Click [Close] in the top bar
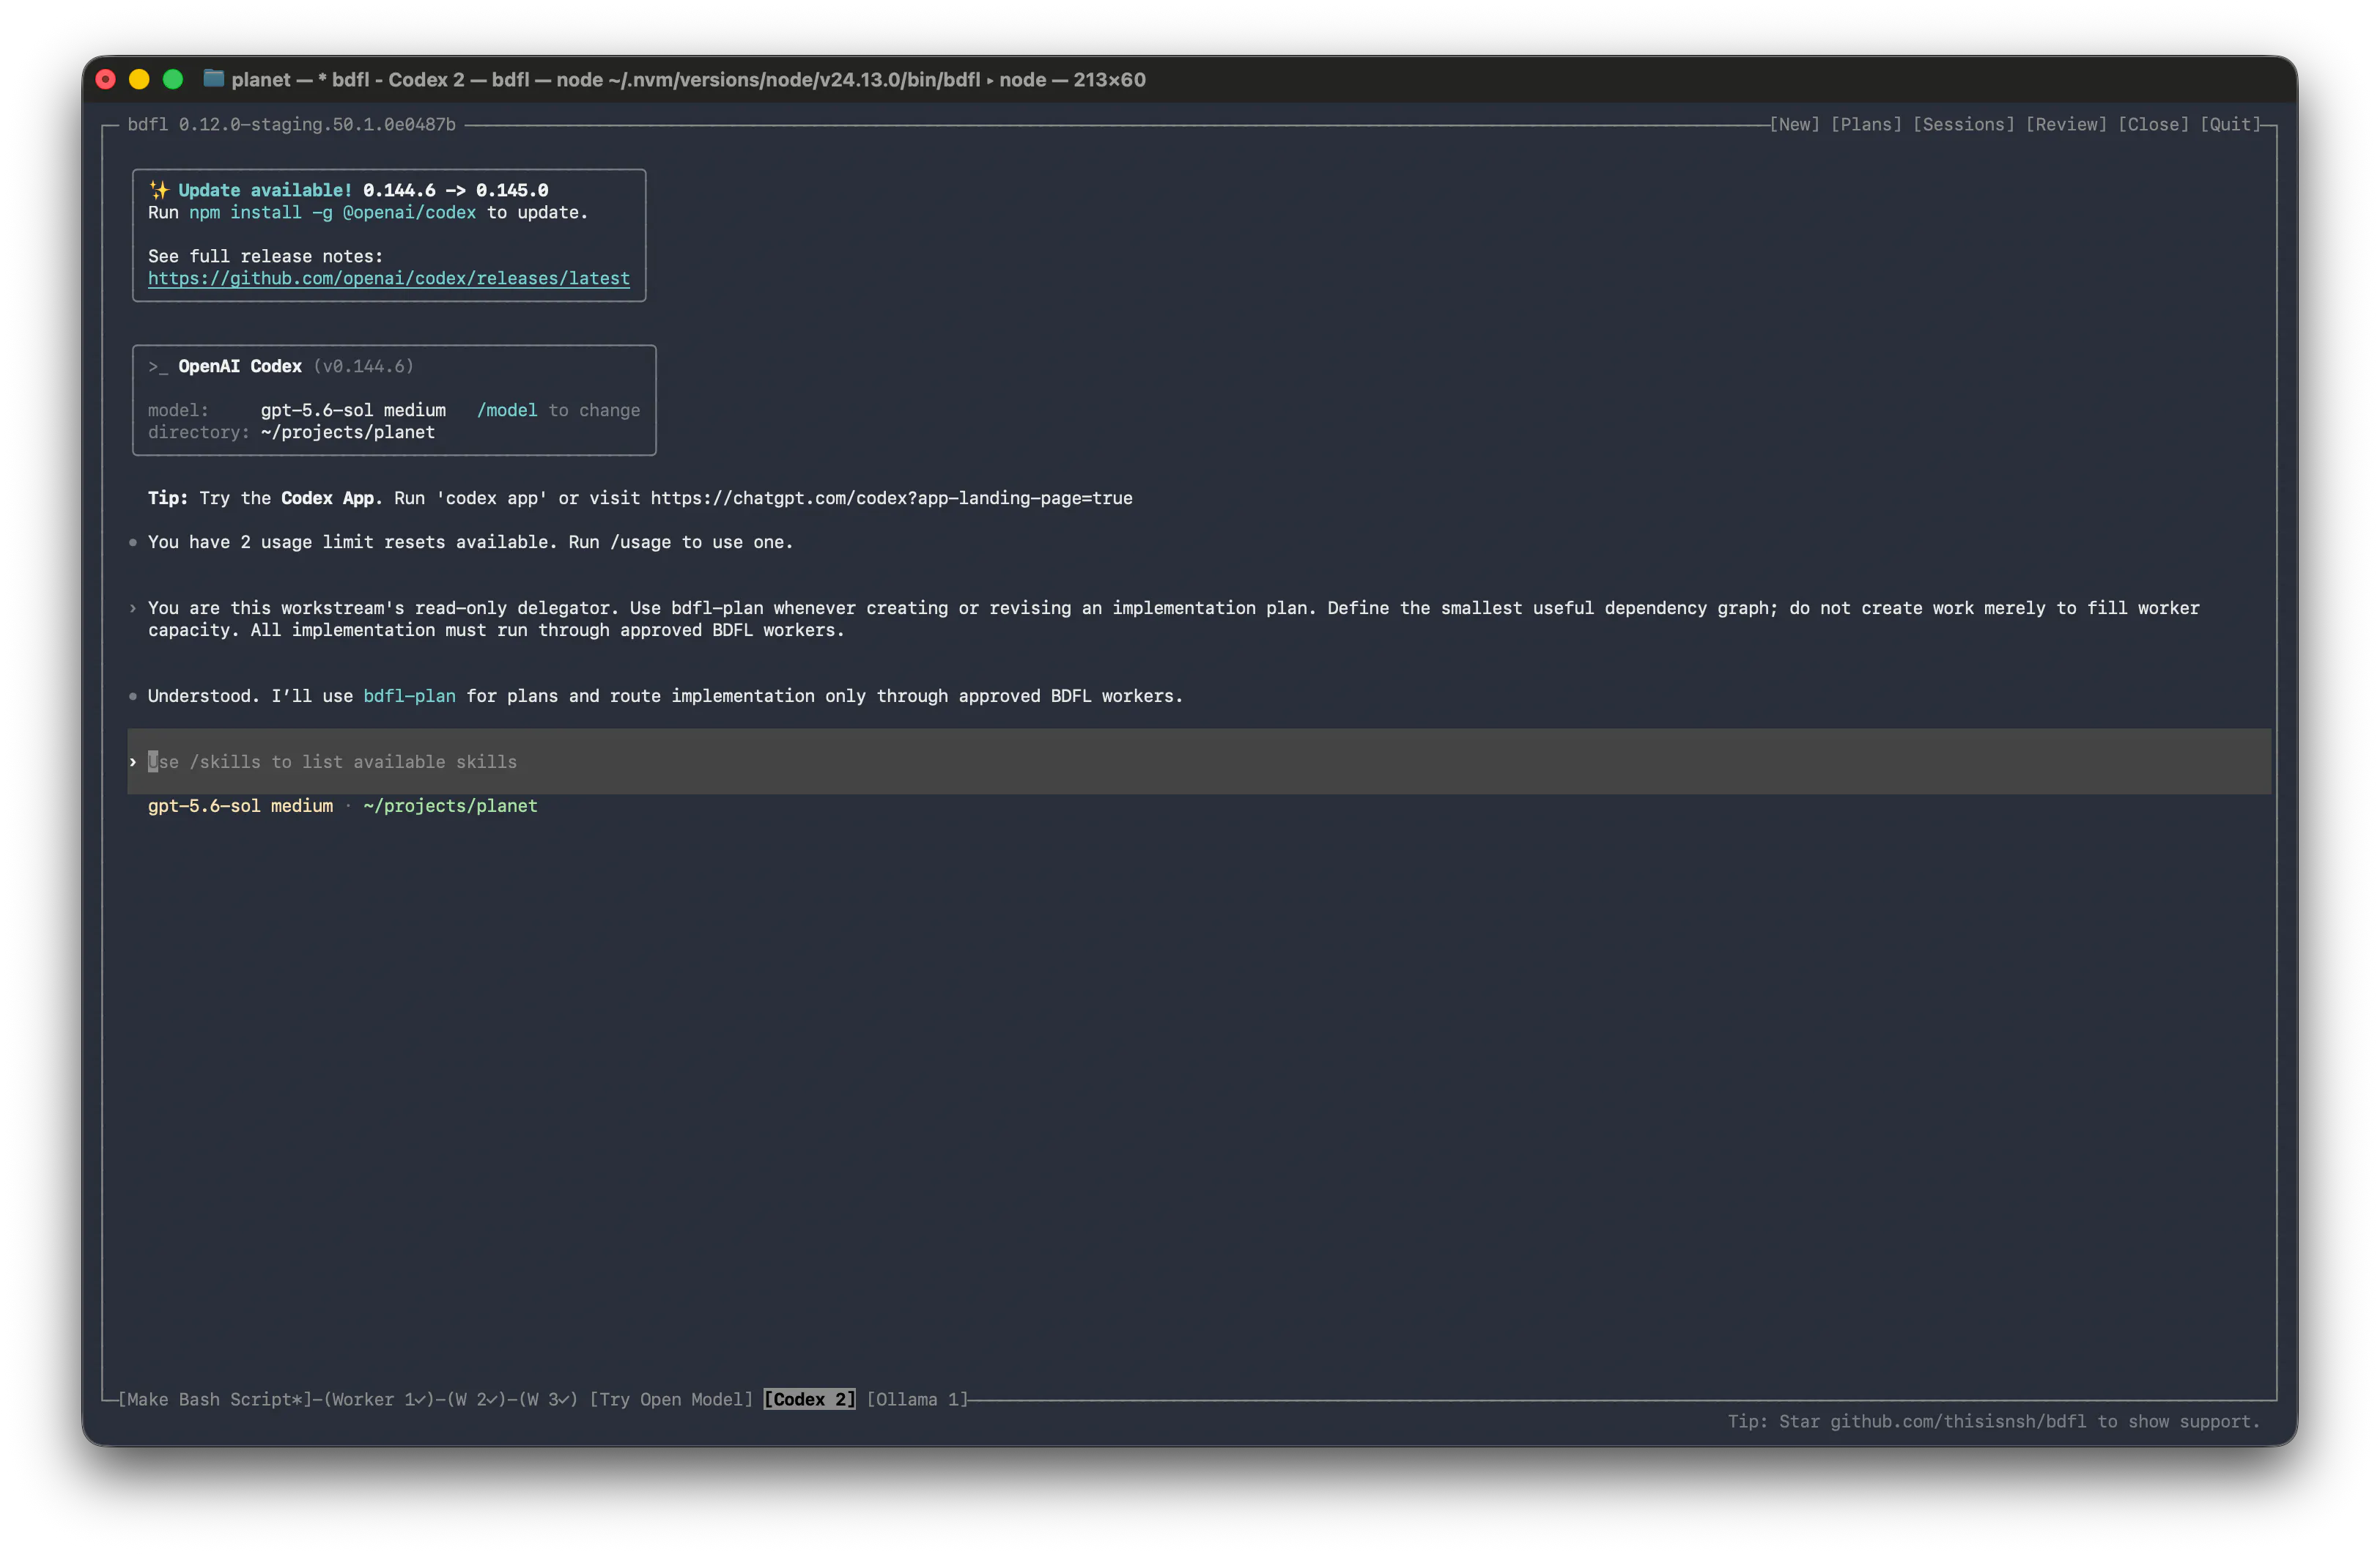This screenshot has height=1555, width=2380. (x=2153, y=124)
